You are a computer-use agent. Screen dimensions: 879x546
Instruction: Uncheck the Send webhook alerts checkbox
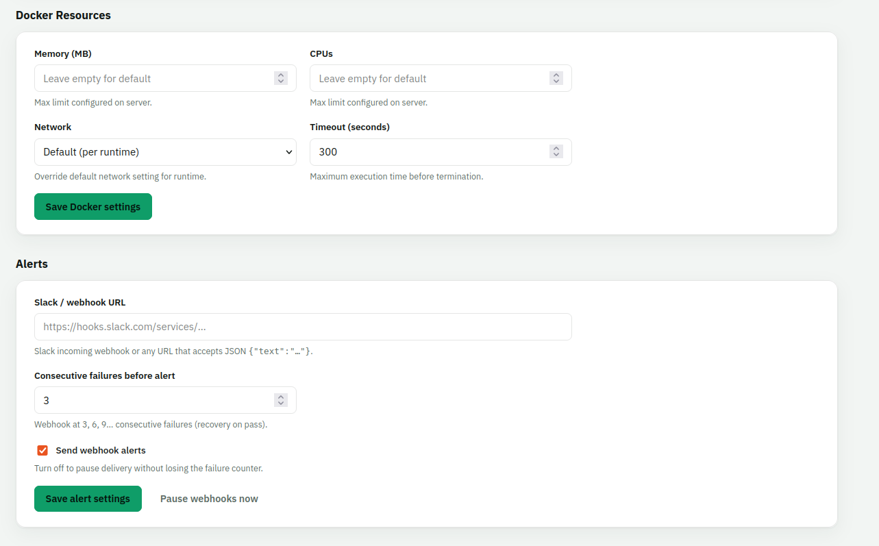tap(42, 450)
